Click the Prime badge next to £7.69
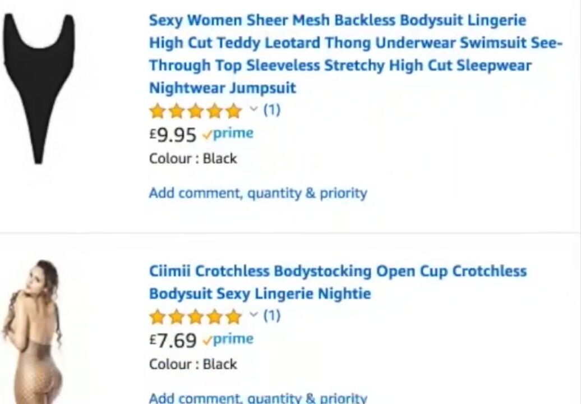This screenshot has width=581, height=404. point(228,339)
